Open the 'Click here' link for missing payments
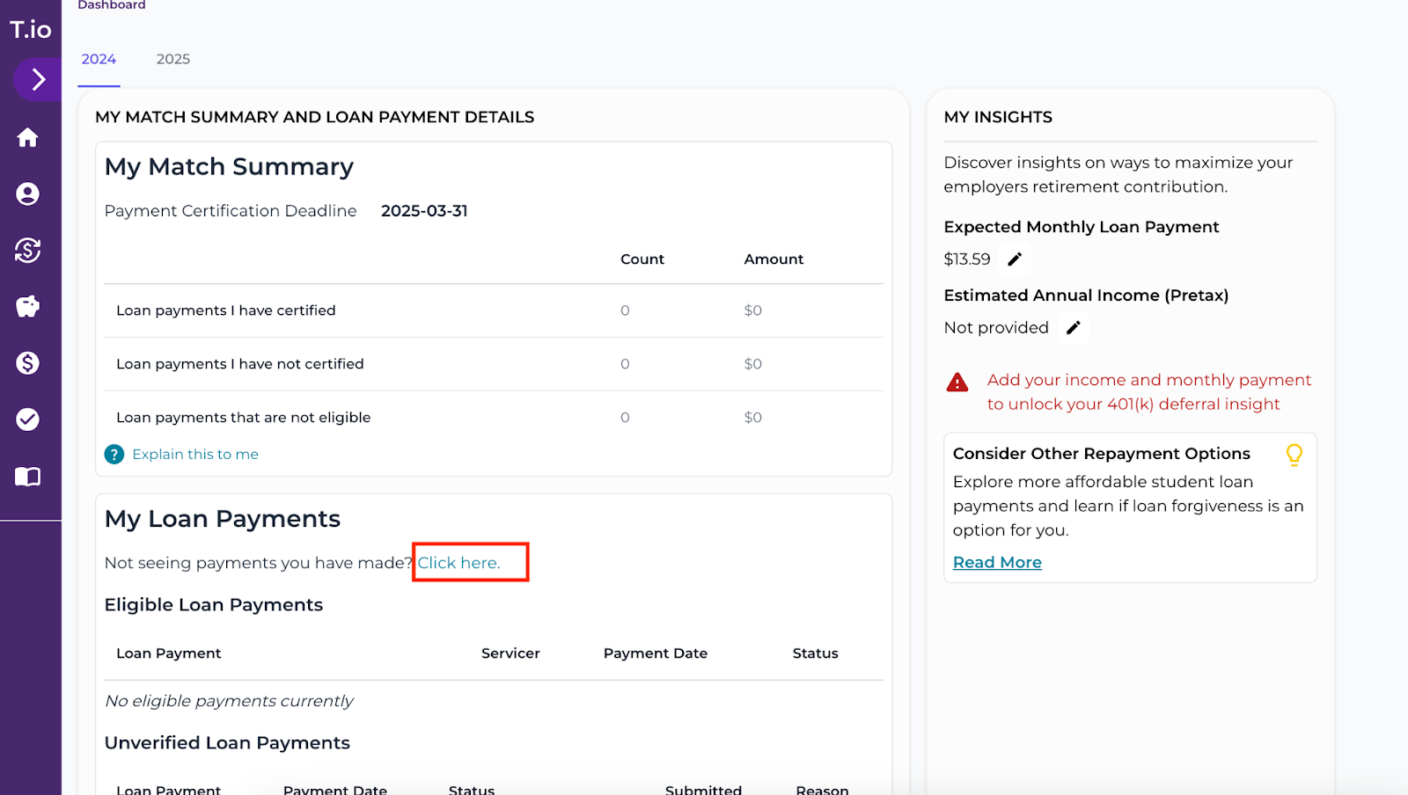1408x795 pixels. (458, 563)
